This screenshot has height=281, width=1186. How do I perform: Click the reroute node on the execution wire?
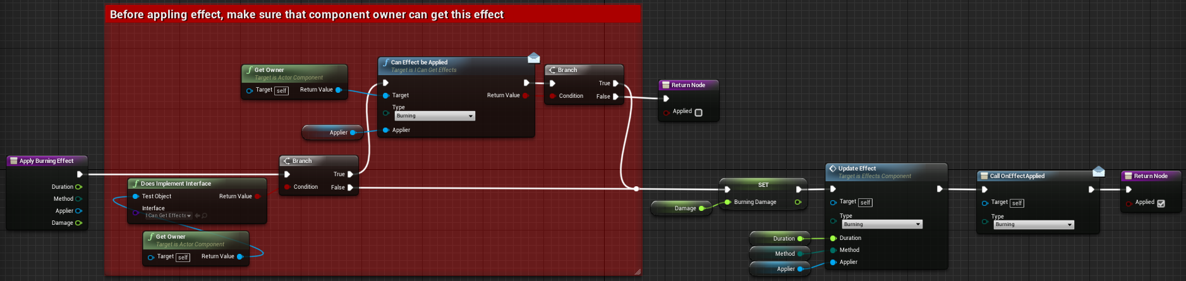(636, 189)
